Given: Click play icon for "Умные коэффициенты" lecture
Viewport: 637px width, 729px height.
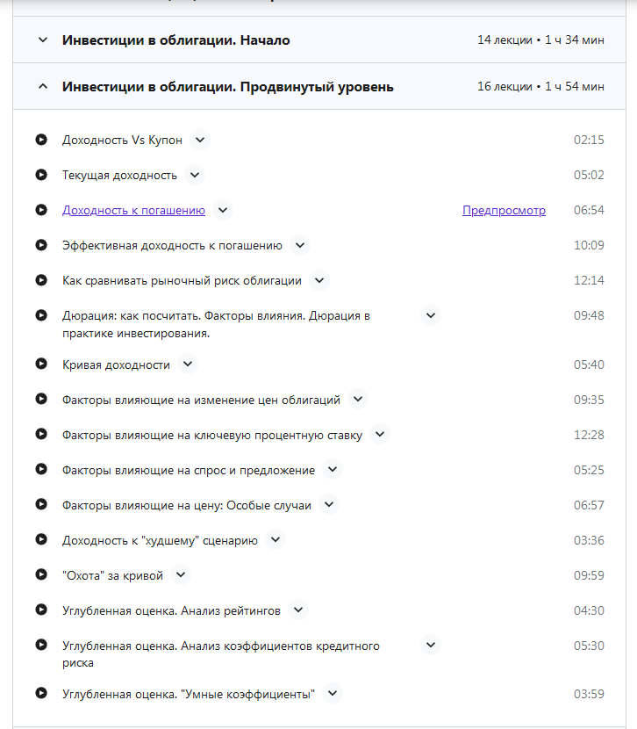Looking at the screenshot, I should click(x=41, y=693).
